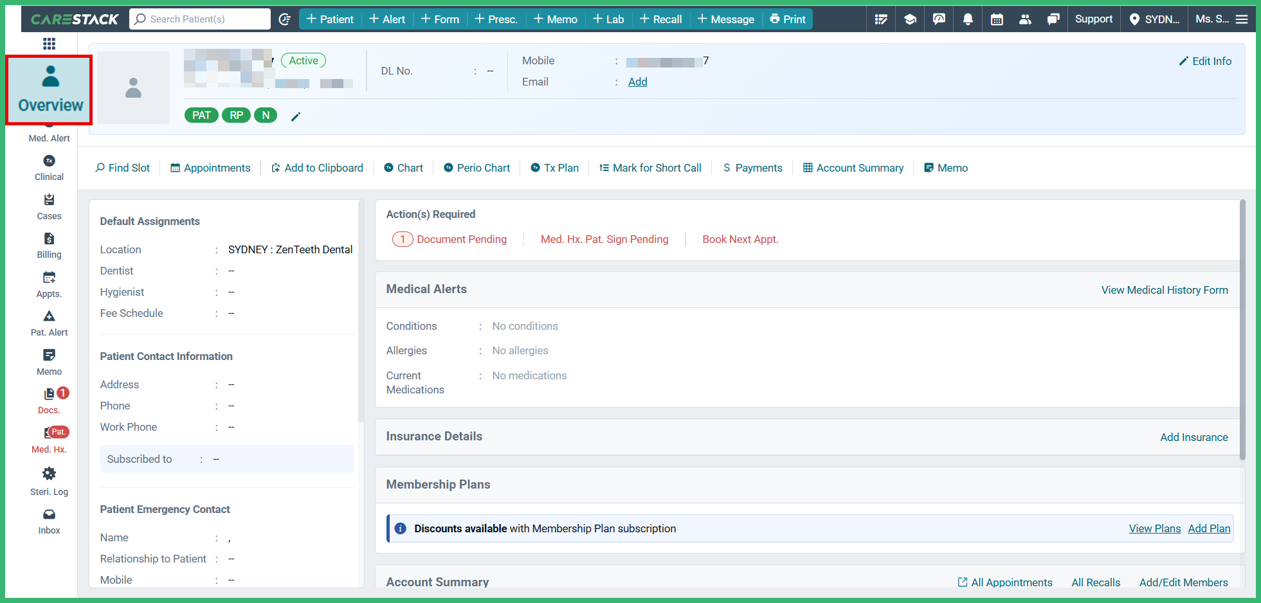Open the Ms. S. user menu
1261x603 pixels.
(1211, 19)
